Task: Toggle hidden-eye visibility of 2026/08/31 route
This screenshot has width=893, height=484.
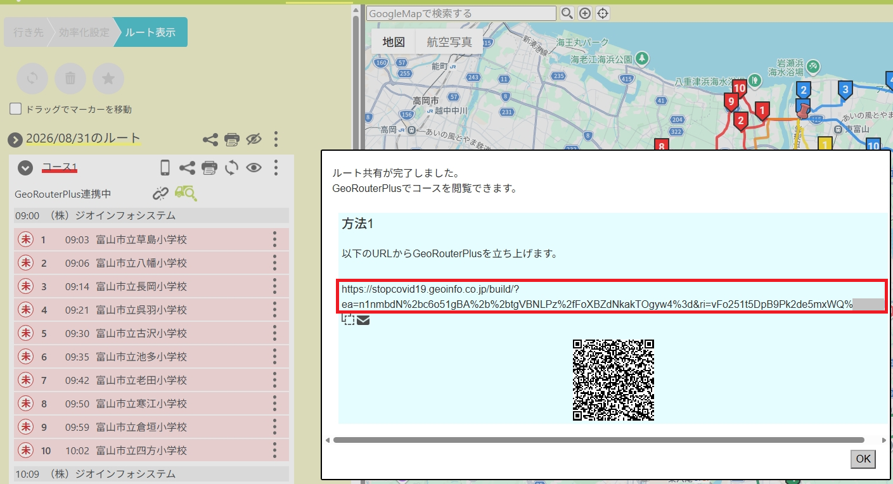Action: tap(254, 139)
